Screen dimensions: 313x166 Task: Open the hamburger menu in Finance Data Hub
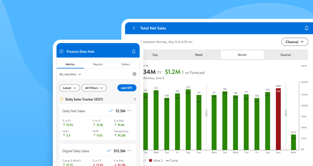click(62, 51)
